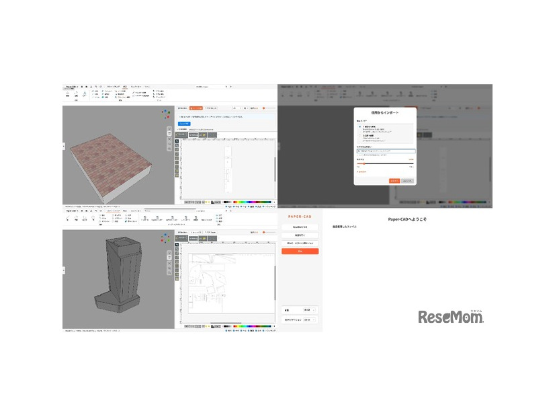Open the 3D navigation dropdown at sidebar bottom

pyautogui.click(x=309, y=319)
